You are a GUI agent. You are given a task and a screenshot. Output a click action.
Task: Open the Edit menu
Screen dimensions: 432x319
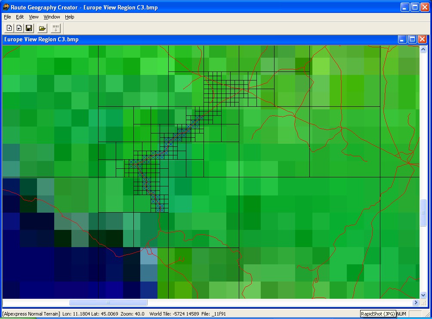20,17
